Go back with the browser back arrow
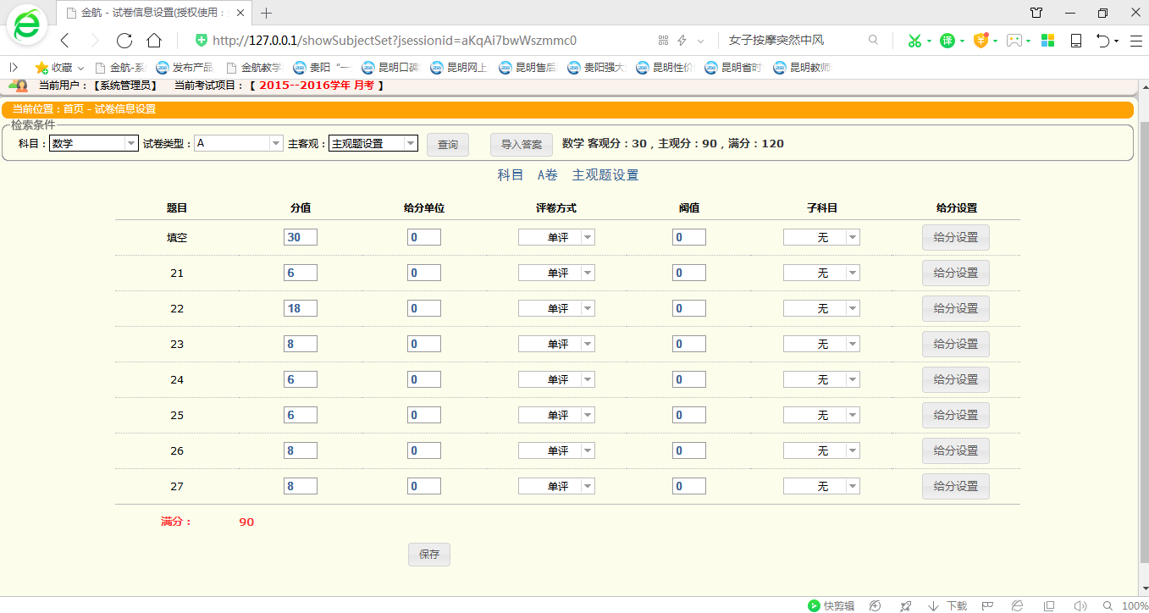This screenshot has height=613, width=1149. [x=65, y=41]
